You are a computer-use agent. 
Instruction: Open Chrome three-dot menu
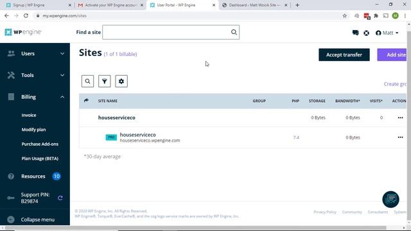[405, 15]
